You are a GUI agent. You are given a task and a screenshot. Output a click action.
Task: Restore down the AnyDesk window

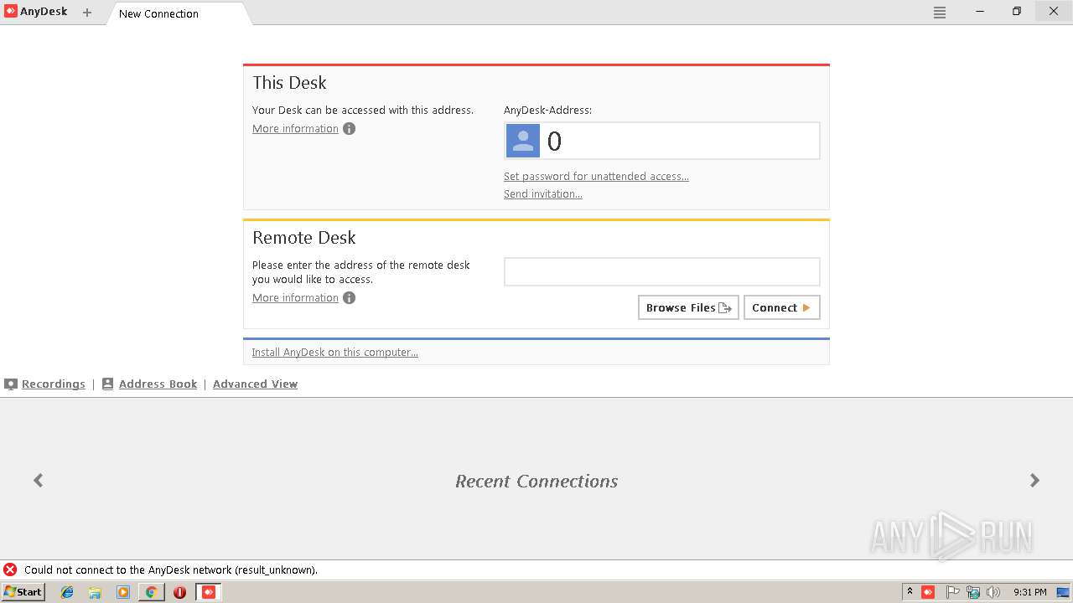pos(1017,12)
